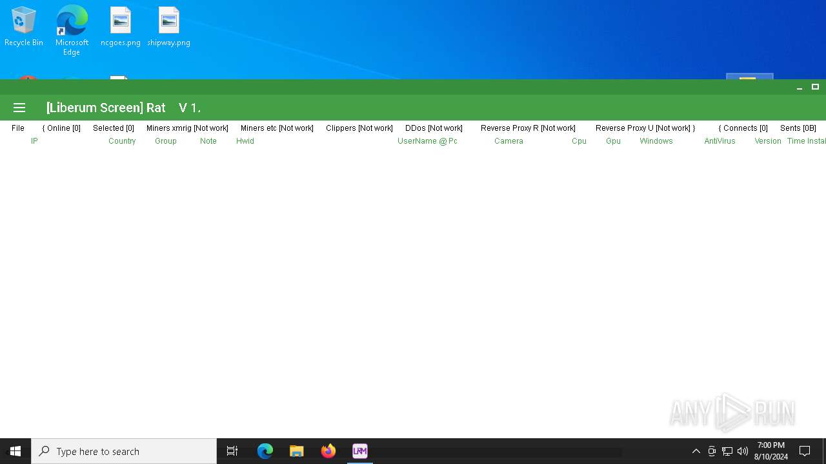Sort by the Cpu column header
Viewport: 826px width, 464px height.
[579, 141]
